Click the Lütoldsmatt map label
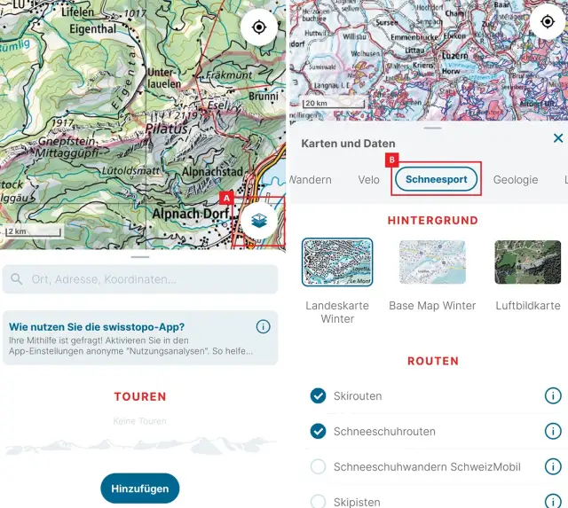Image resolution: width=568 pixels, height=508 pixels. (x=130, y=170)
